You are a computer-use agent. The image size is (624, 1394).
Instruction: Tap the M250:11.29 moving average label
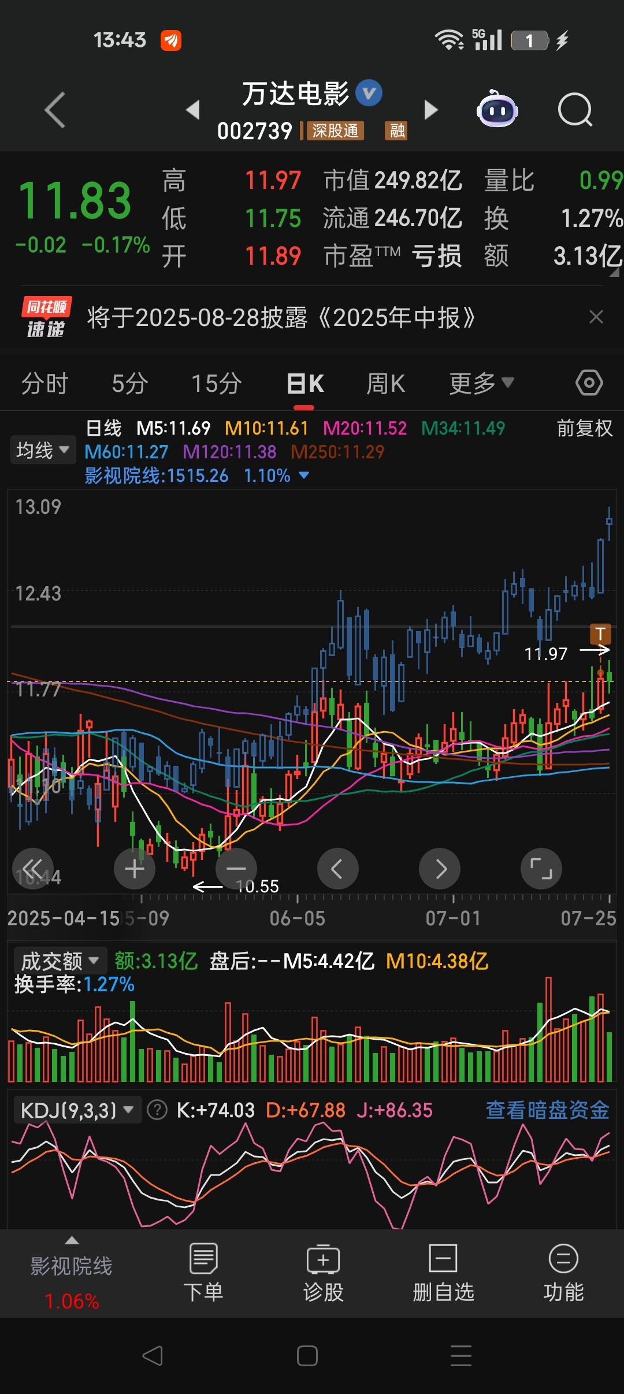[x=337, y=452]
